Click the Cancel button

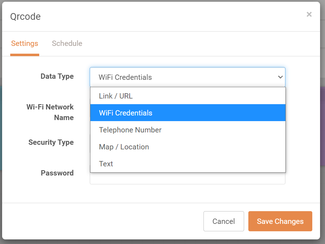pos(224,221)
